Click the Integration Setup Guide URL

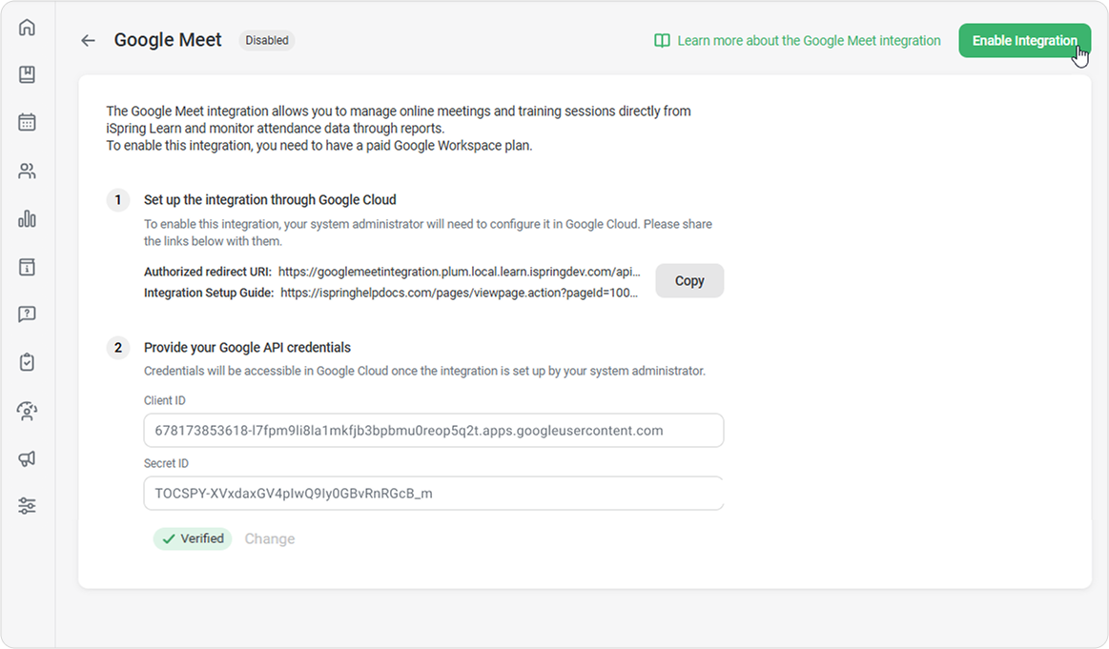point(459,293)
